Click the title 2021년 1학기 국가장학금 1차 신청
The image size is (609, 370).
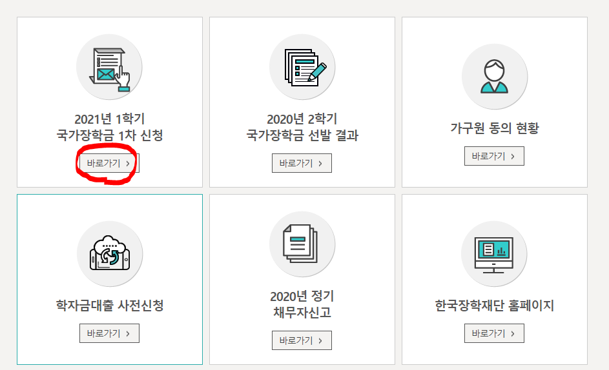(x=110, y=127)
